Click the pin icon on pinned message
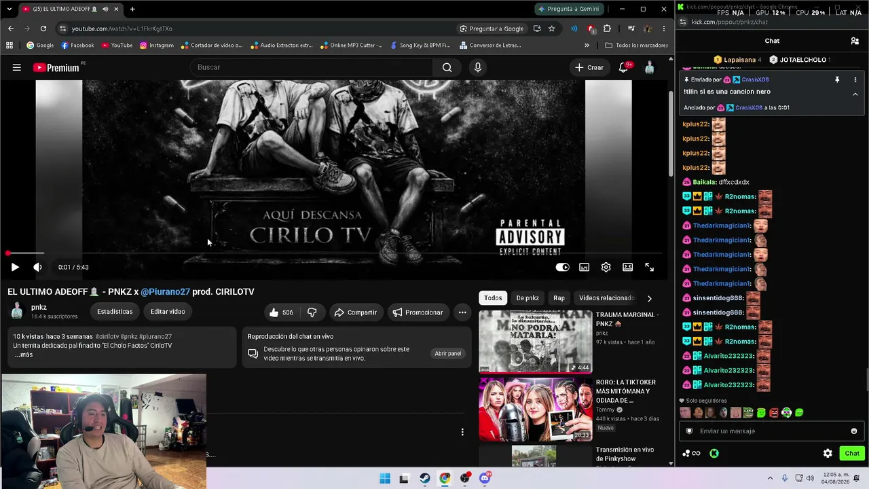 (x=837, y=80)
